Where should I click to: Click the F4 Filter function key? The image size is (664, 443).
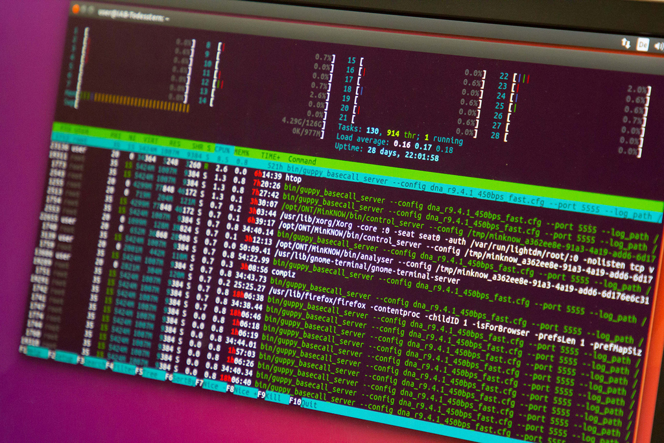pyautogui.click(x=123, y=368)
